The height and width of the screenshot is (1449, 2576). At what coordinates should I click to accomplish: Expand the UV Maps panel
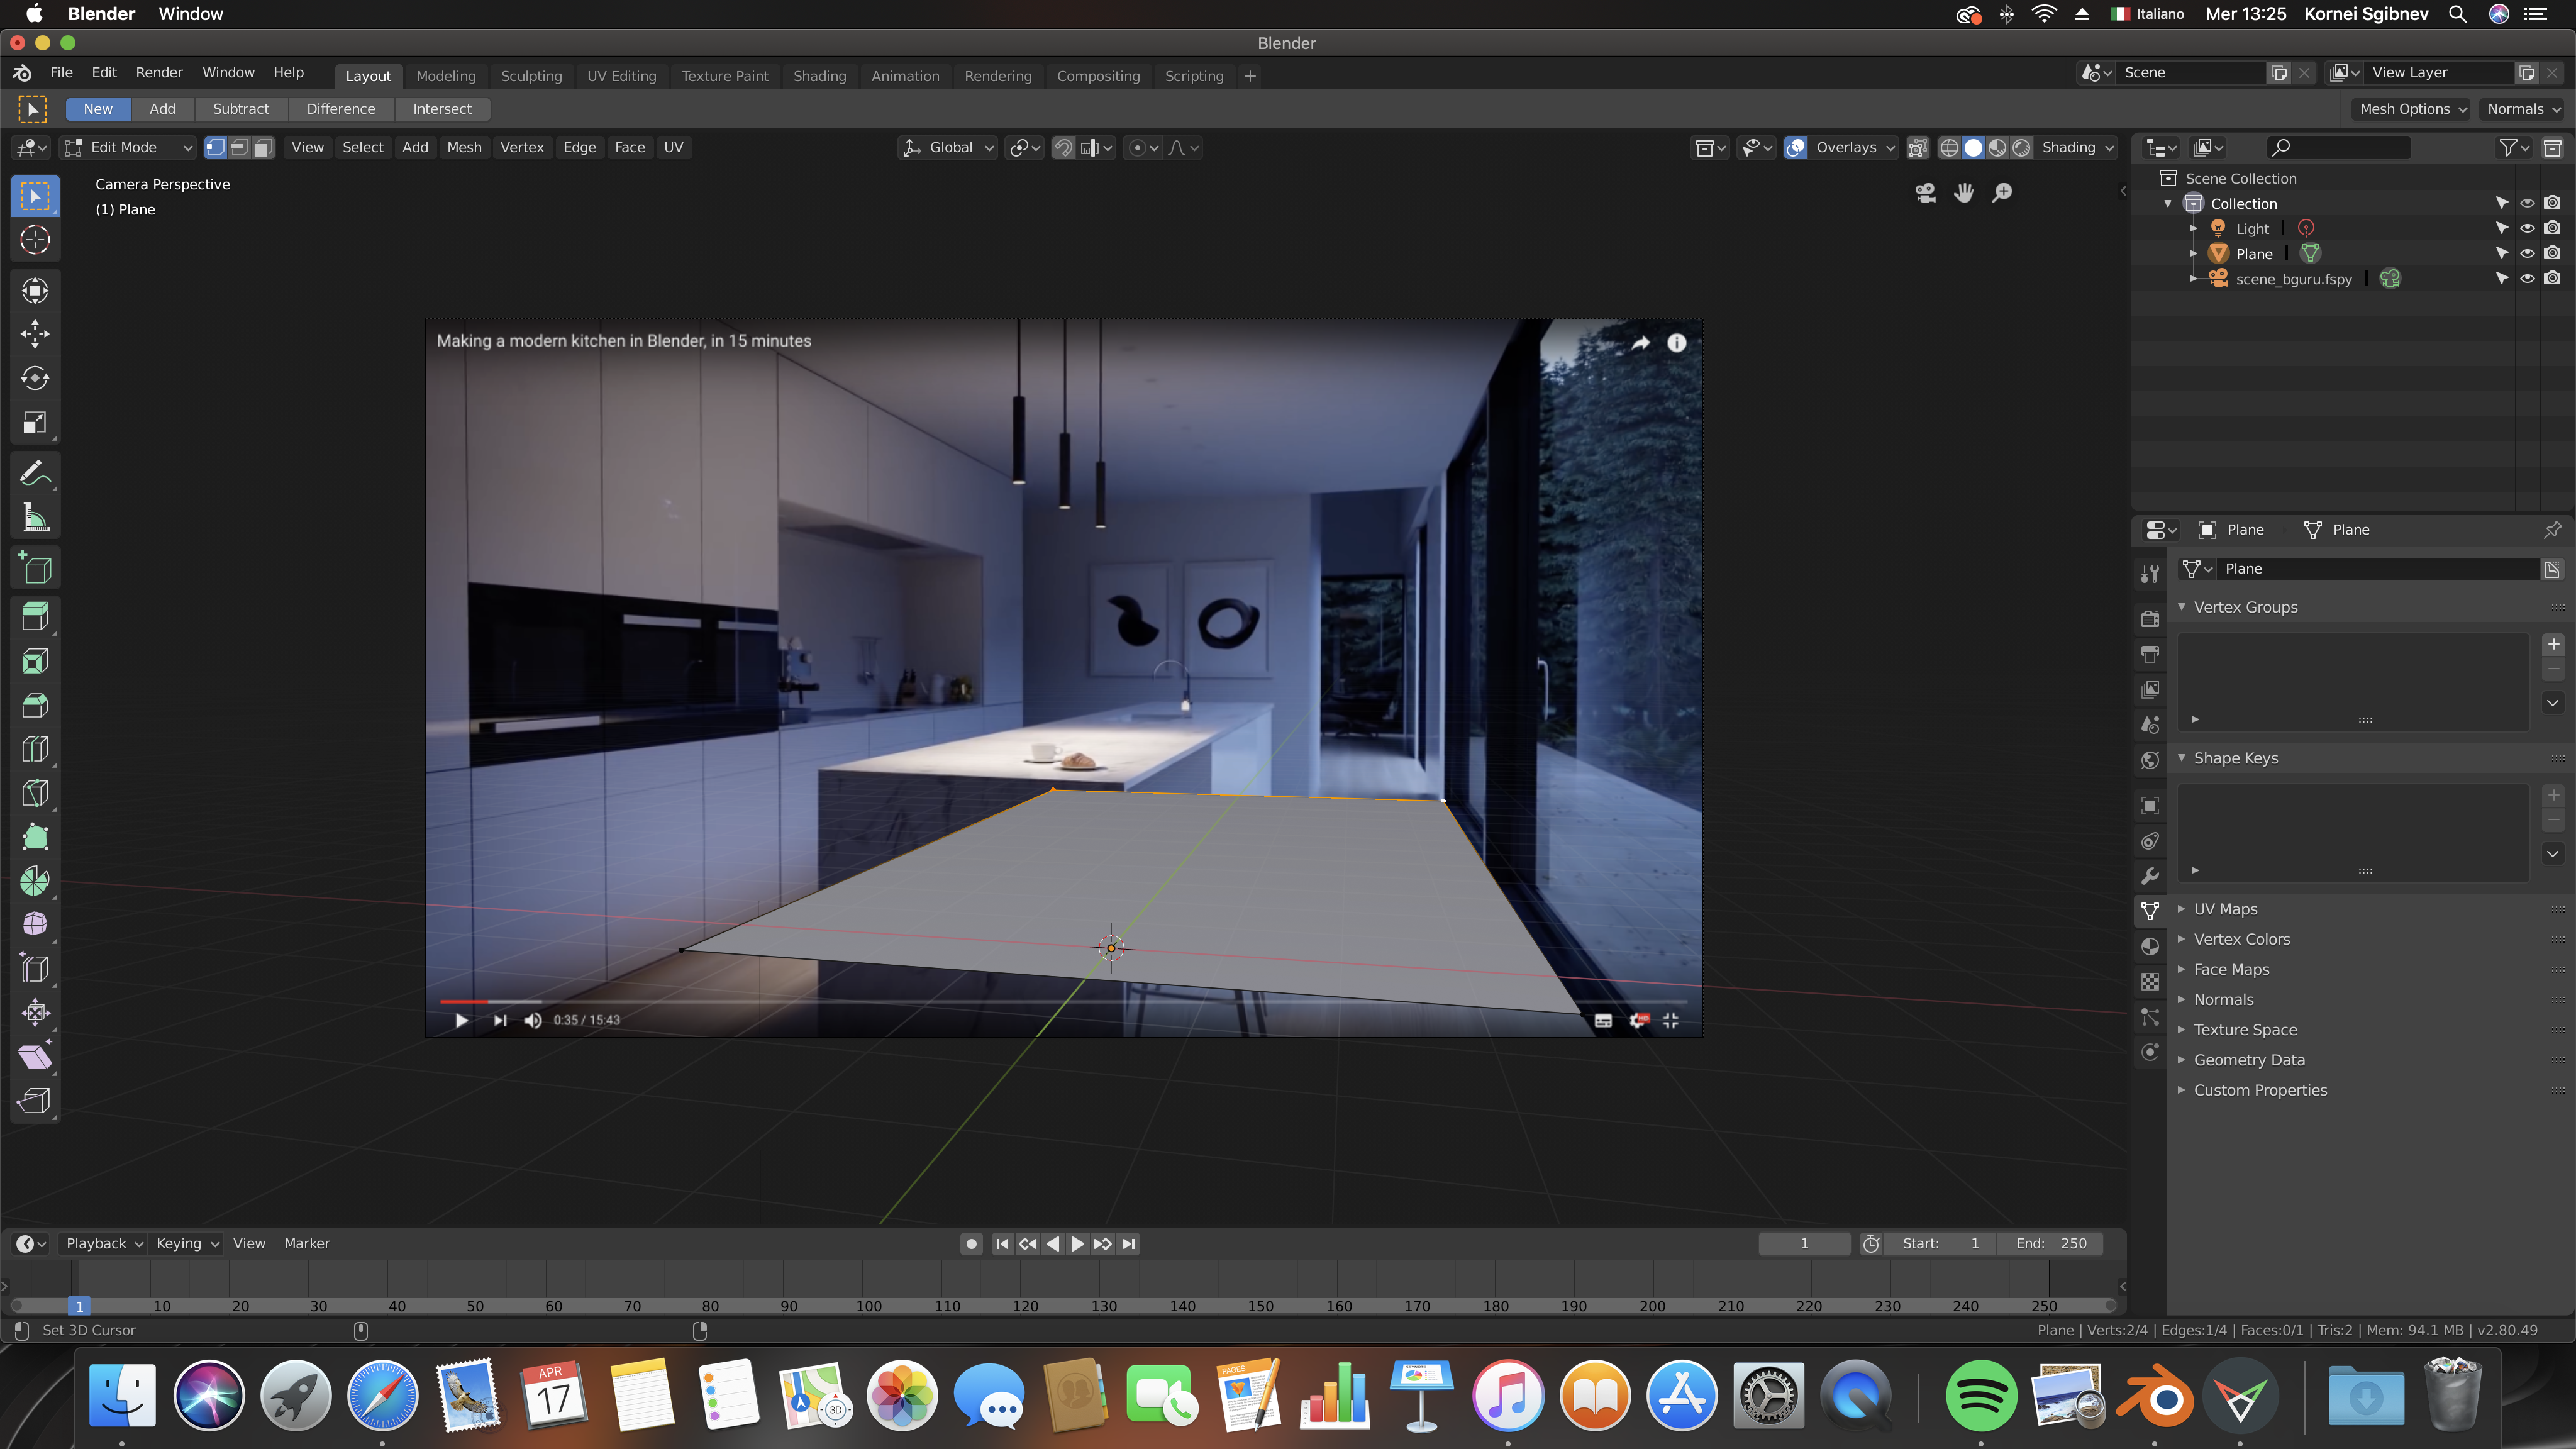pos(2225,909)
